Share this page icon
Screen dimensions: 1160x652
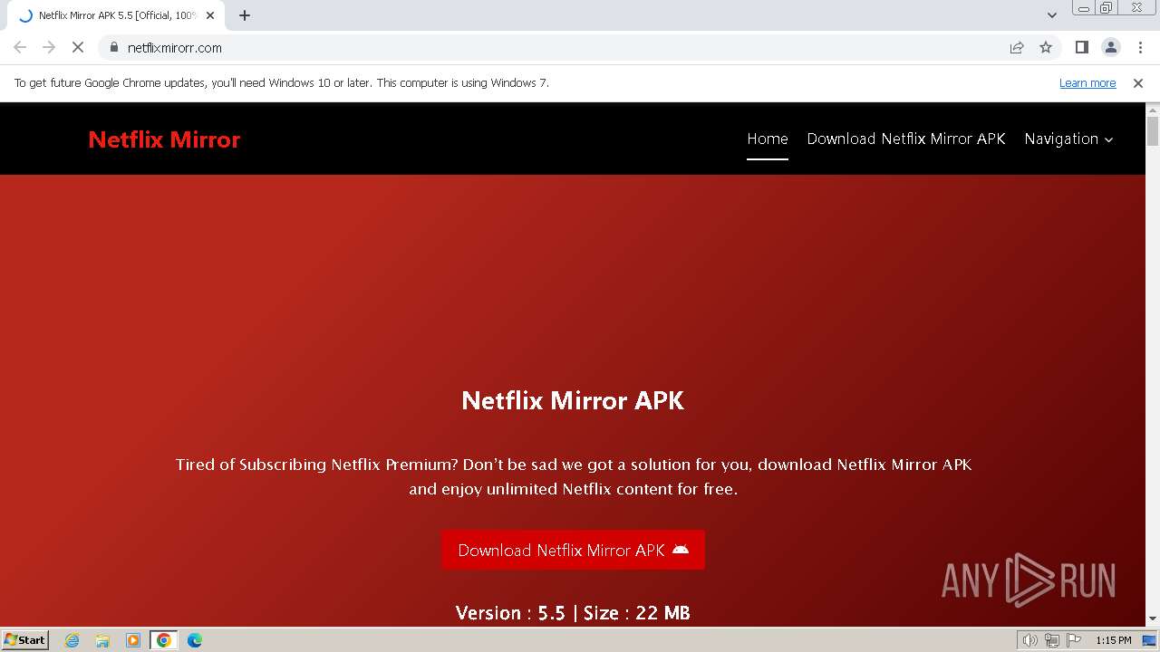[1017, 47]
